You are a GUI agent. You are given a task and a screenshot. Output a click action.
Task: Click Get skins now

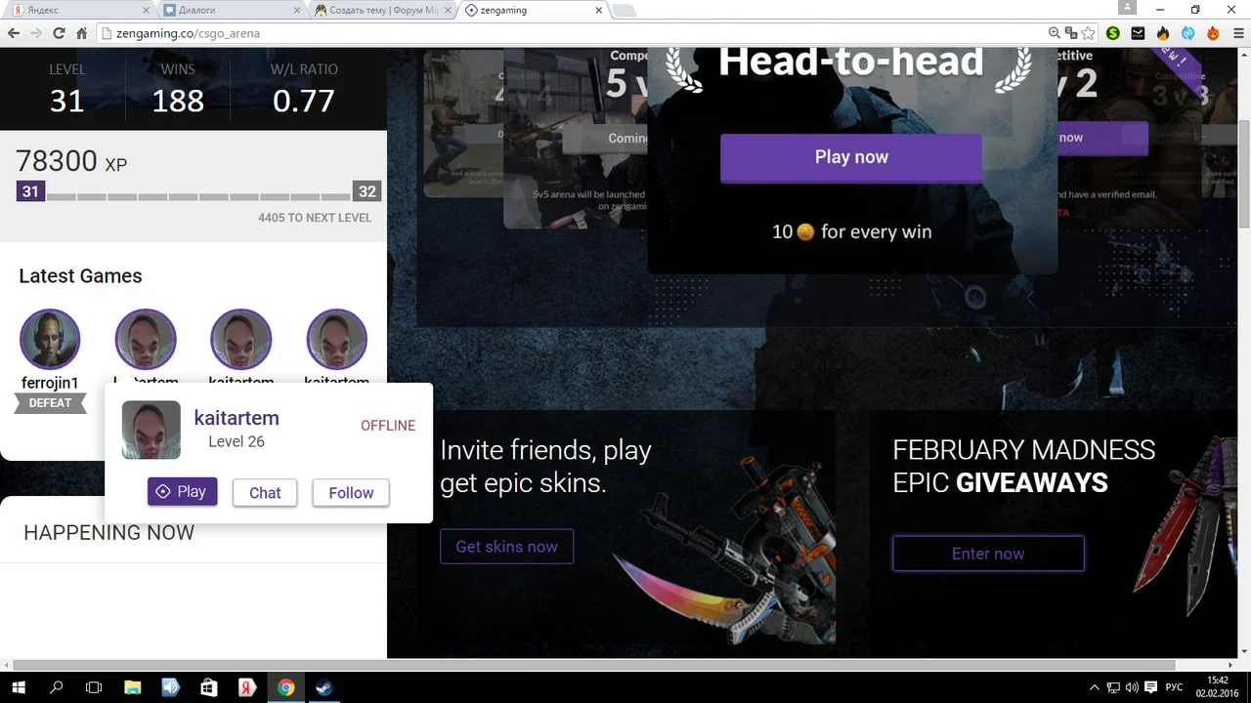click(x=506, y=547)
